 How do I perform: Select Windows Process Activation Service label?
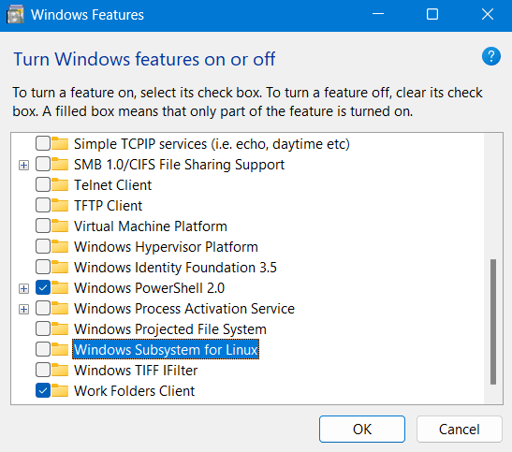pos(184,309)
